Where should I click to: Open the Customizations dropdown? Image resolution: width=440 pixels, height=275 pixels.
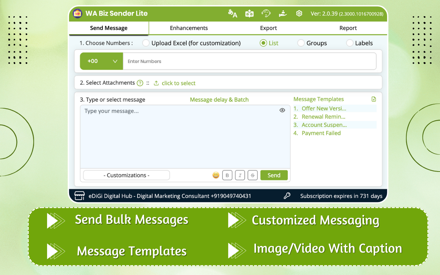click(126, 175)
